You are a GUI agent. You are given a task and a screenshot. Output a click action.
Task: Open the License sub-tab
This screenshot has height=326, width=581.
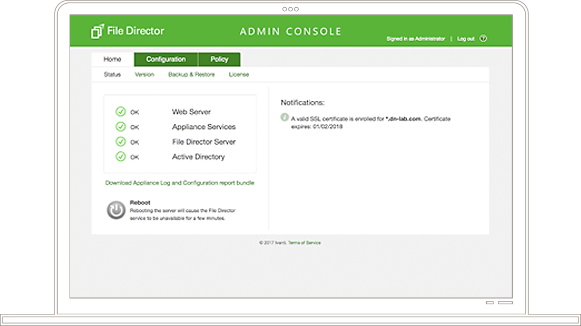coord(239,74)
